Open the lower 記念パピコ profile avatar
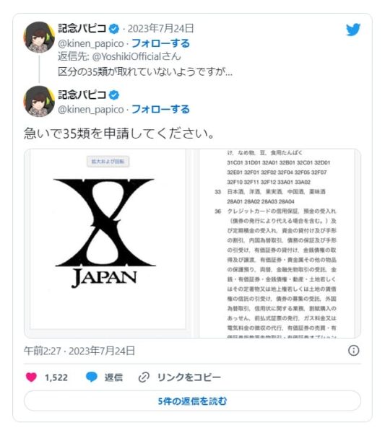 (39, 101)
